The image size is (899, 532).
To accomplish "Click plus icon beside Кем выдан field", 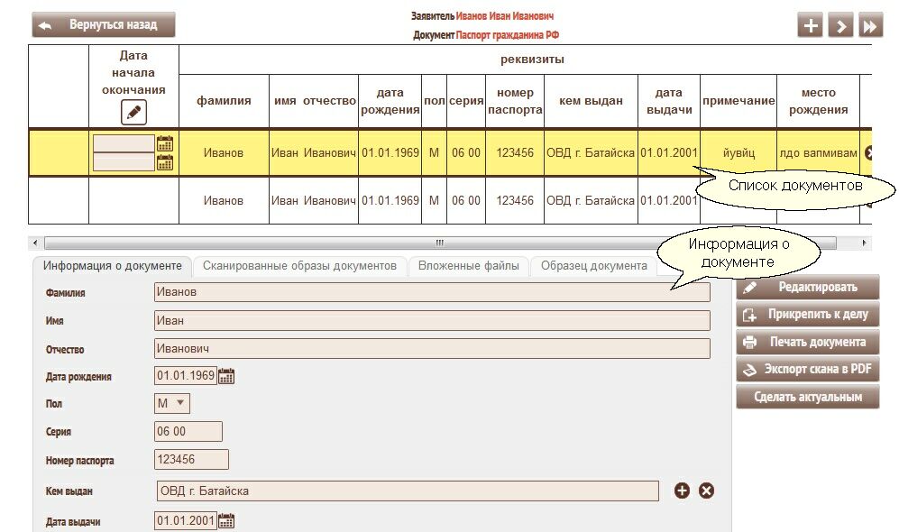I will (682, 491).
